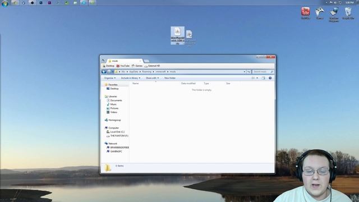Click AppData in the address path
Image resolution: width=359 pixels, height=202 pixels.
tap(134, 72)
